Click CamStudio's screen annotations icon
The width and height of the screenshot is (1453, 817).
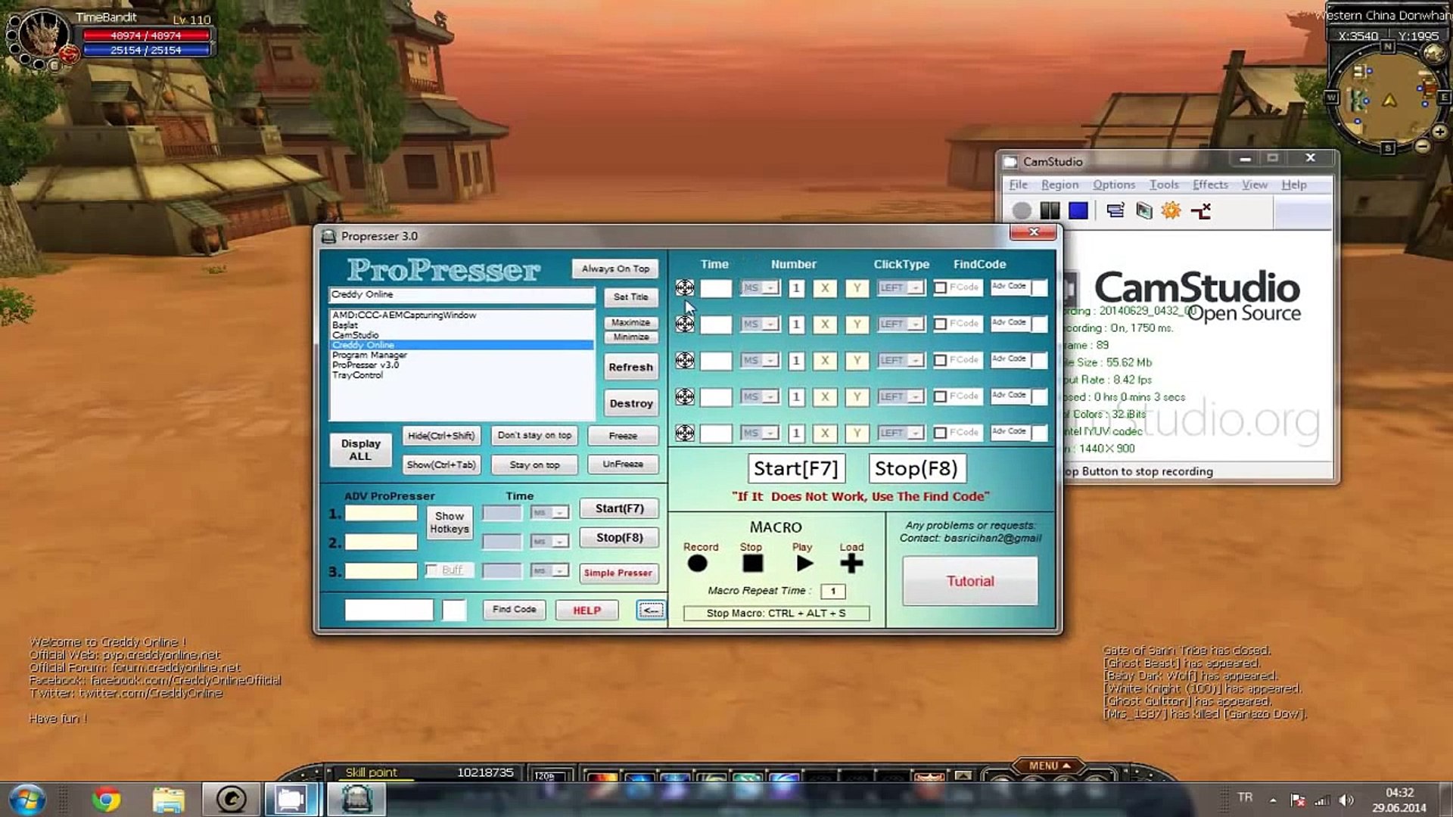(x=1143, y=210)
